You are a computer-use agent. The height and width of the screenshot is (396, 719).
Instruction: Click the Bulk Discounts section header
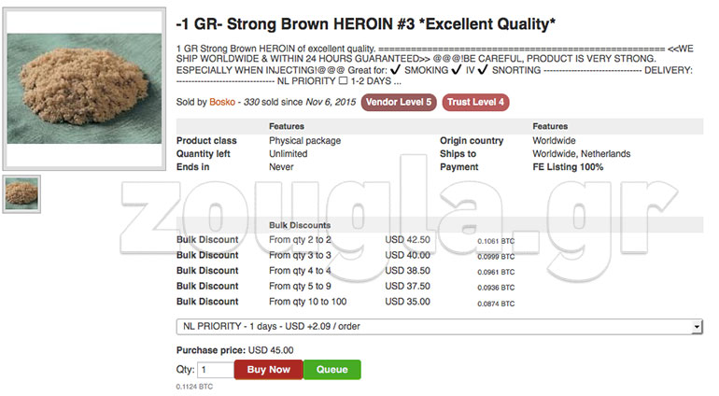(x=299, y=225)
